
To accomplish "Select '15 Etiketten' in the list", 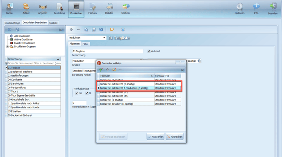I will click(x=34, y=111).
